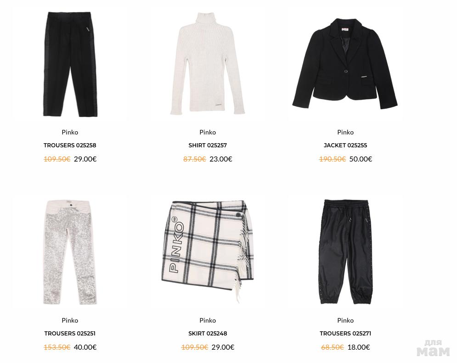Click the SHIRT 025257 product title
The height and width of the screenshot is (363, 457).
208,145
